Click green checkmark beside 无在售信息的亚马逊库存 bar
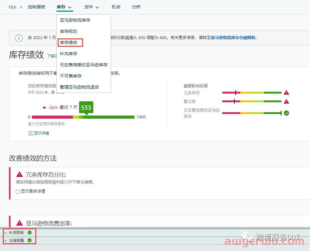Viewport: 310px width, 251px height. pos(286,113)
